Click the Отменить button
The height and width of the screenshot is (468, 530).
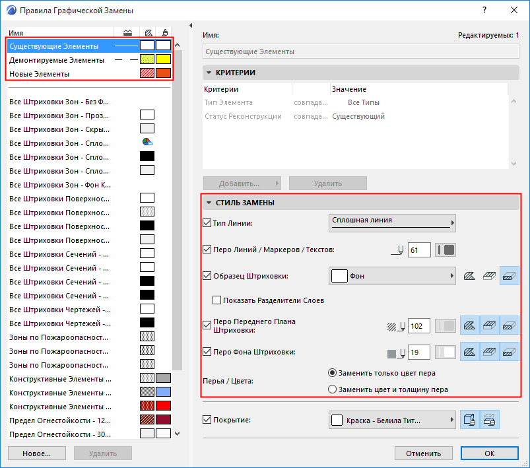click(424, 453)
